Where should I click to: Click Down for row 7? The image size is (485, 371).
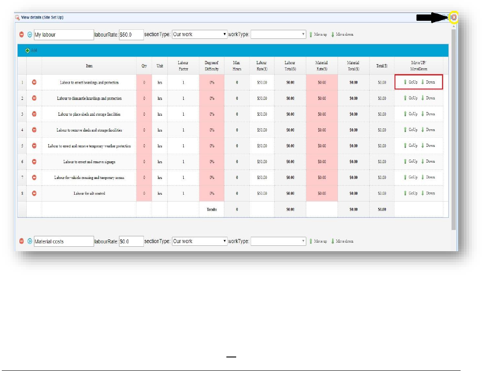point(428,177)
